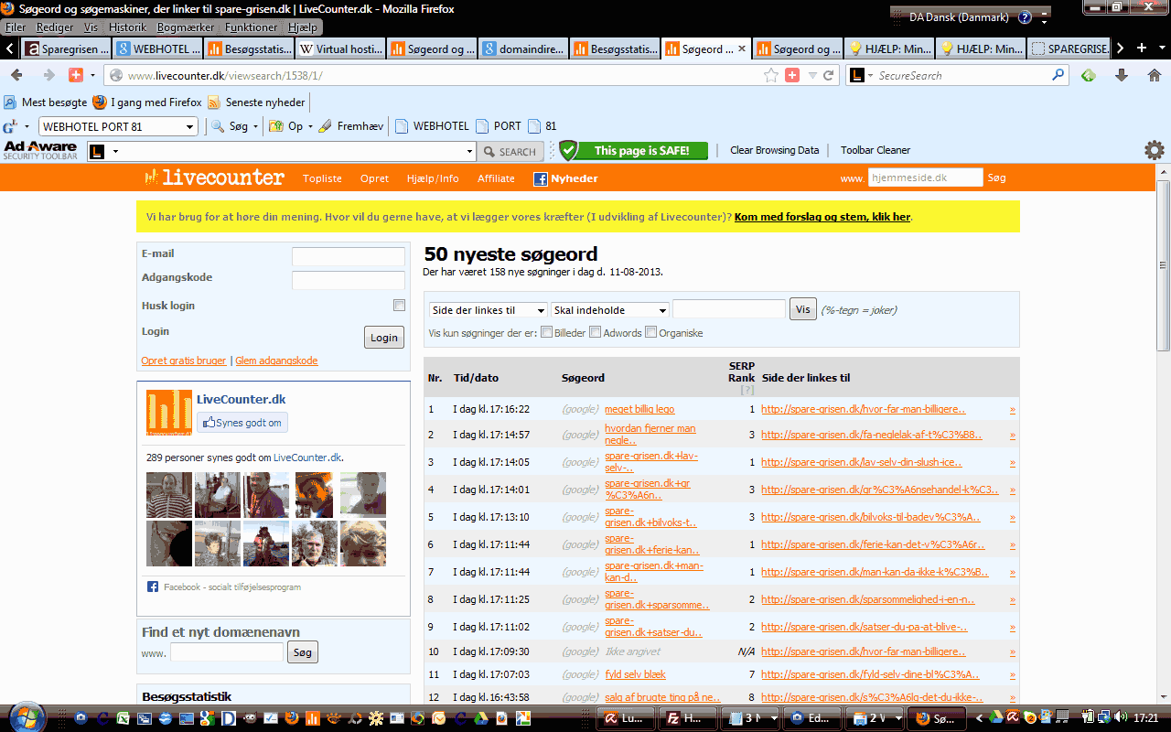Click the magnifier in SecureSearch box
The height and width of the screenshot is (732, 1171).
[1058, 75]
